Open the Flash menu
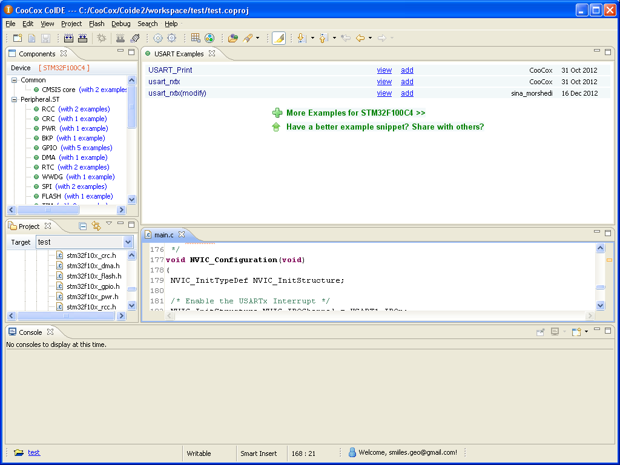The image size is (620, 465). [x=96, y=24]
